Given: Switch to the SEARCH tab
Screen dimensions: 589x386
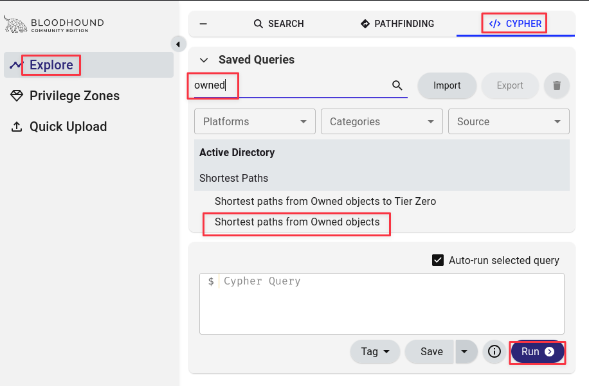Looking at the screenshot, I should [x=278, y=24].
